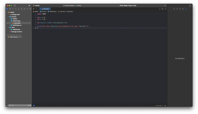This screenshot has width=198, height=114.
Task: Collapse the WWDCClient folder
Action: pos(10,21)
